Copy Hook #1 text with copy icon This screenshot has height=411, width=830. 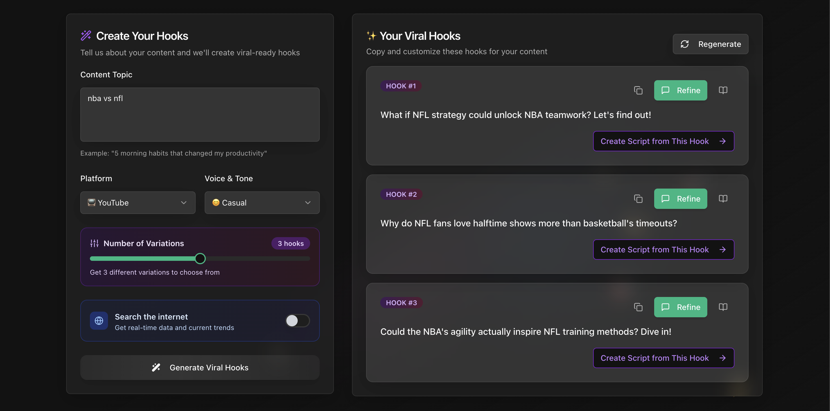(638, 90)
